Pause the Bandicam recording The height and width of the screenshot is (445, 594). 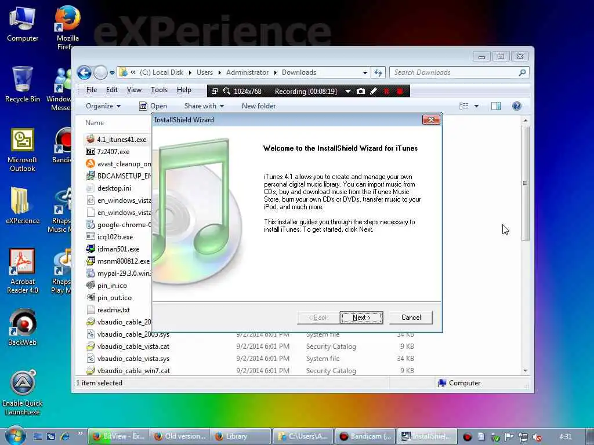(x=386, y=91)
